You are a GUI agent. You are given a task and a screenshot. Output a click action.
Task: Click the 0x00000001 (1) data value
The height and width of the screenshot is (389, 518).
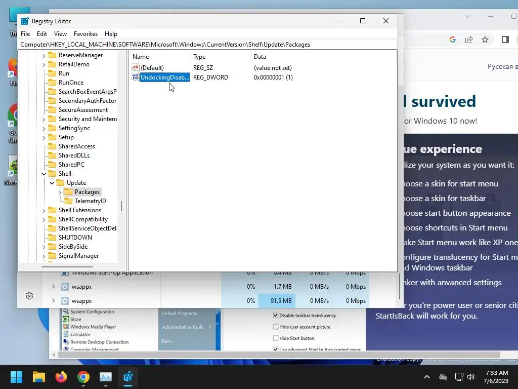coord(273,77)
